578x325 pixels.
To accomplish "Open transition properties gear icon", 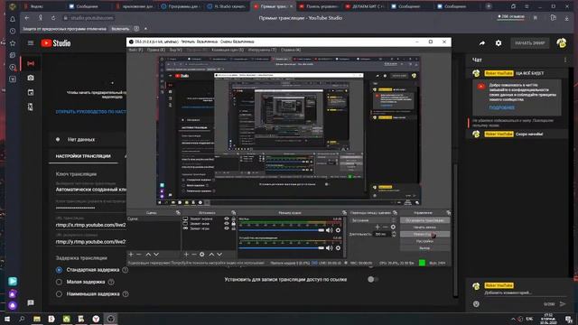I will pyautogui.click(x=394, y=227).
